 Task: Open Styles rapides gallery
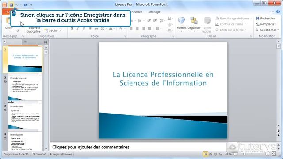click(207, 25)
